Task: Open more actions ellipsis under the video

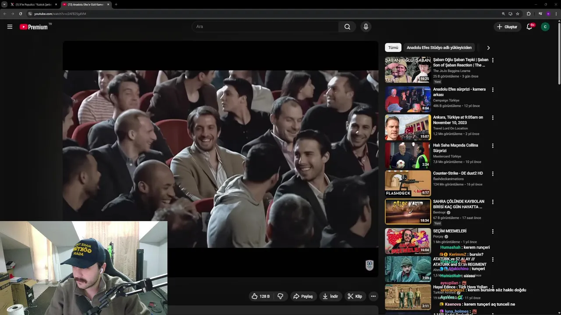Action: [x=373, y=296]
